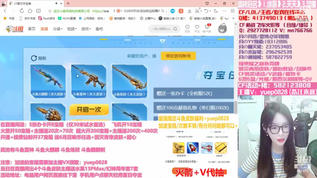Click the 绑定游戏帐号 button
Screen dimensions: 317x178
pyautogui.click(x=178, y=56)
